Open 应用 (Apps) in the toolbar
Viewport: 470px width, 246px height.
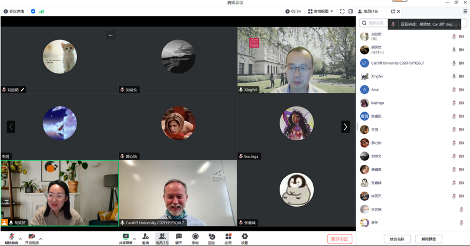tap(228, 237)
